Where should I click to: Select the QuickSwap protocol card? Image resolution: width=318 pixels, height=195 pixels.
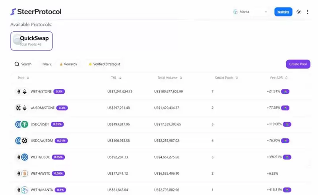31,41
